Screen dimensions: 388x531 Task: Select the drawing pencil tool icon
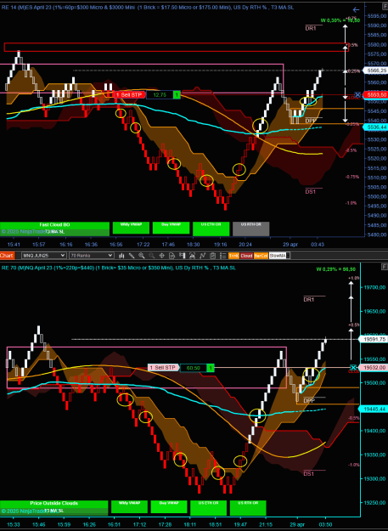click(132, 256)
